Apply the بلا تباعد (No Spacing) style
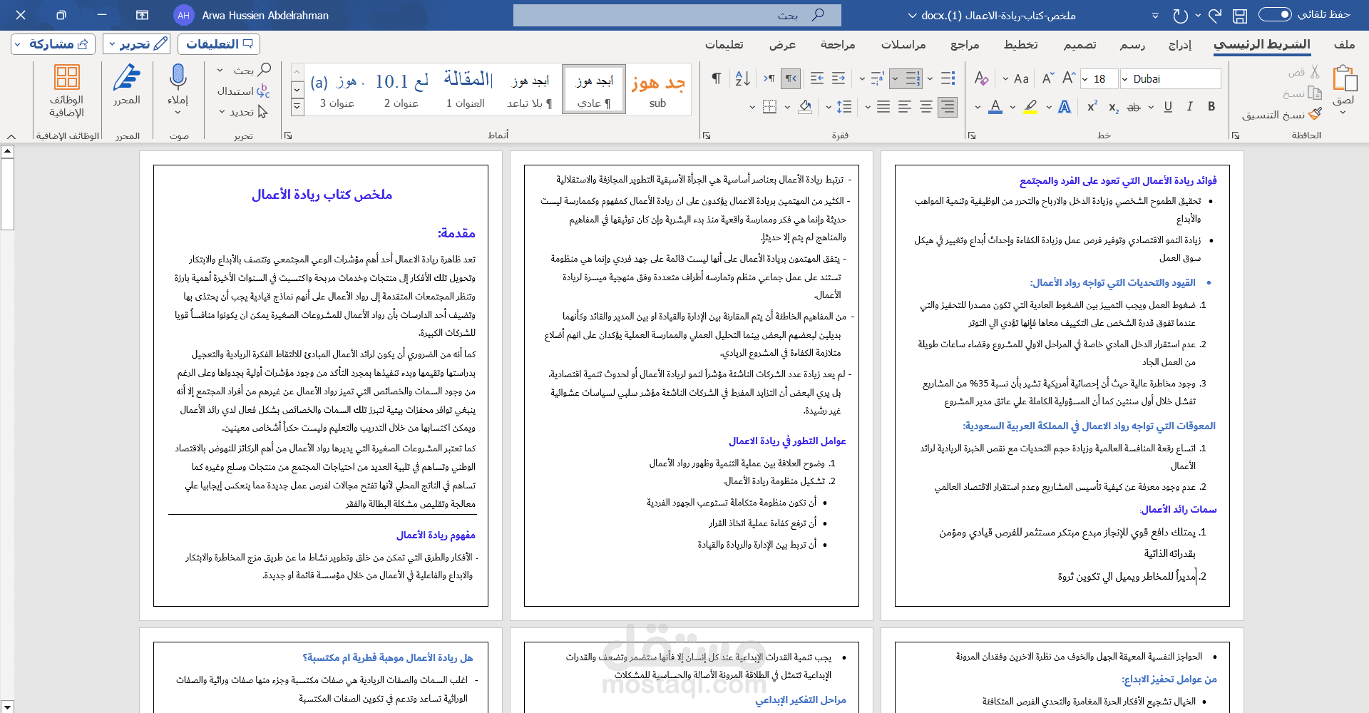Image resolution: width=1369 pixels, height=713 pixels. (530, 90)
